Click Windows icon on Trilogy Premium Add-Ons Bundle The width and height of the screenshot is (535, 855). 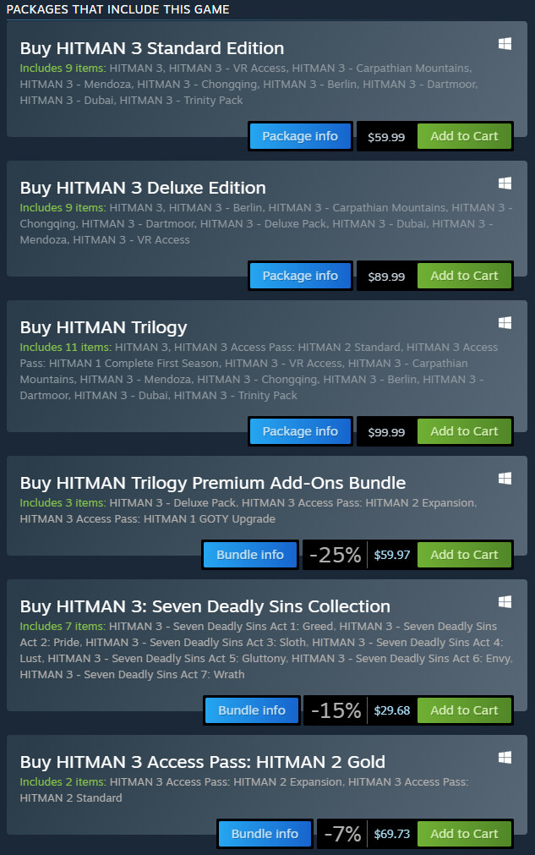click(x=505, y=478)
